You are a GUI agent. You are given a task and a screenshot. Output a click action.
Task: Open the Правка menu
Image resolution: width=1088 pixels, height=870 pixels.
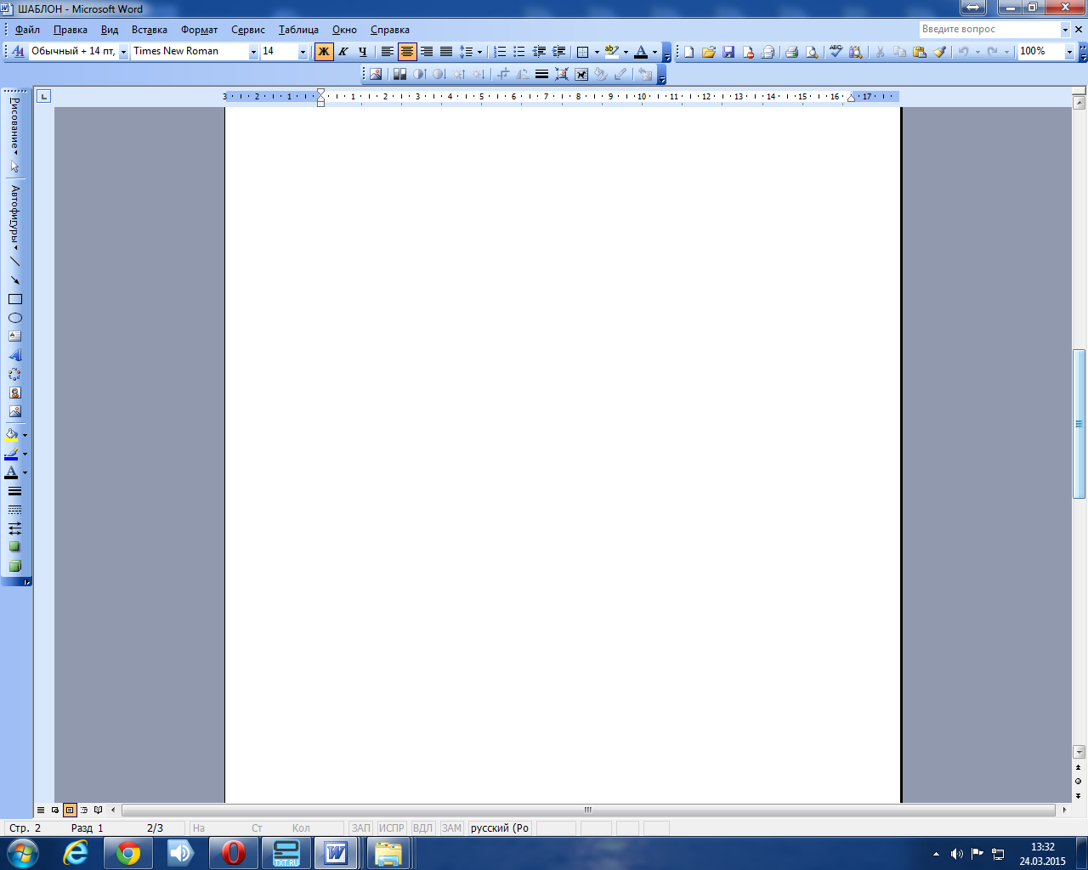(71, 30)
